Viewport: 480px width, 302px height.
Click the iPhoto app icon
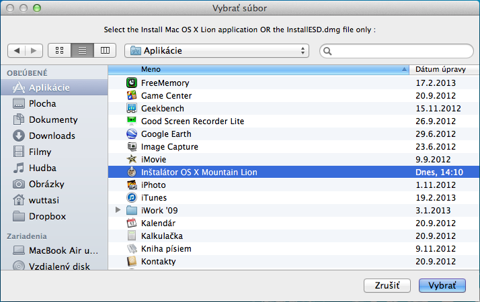point(132,185)
